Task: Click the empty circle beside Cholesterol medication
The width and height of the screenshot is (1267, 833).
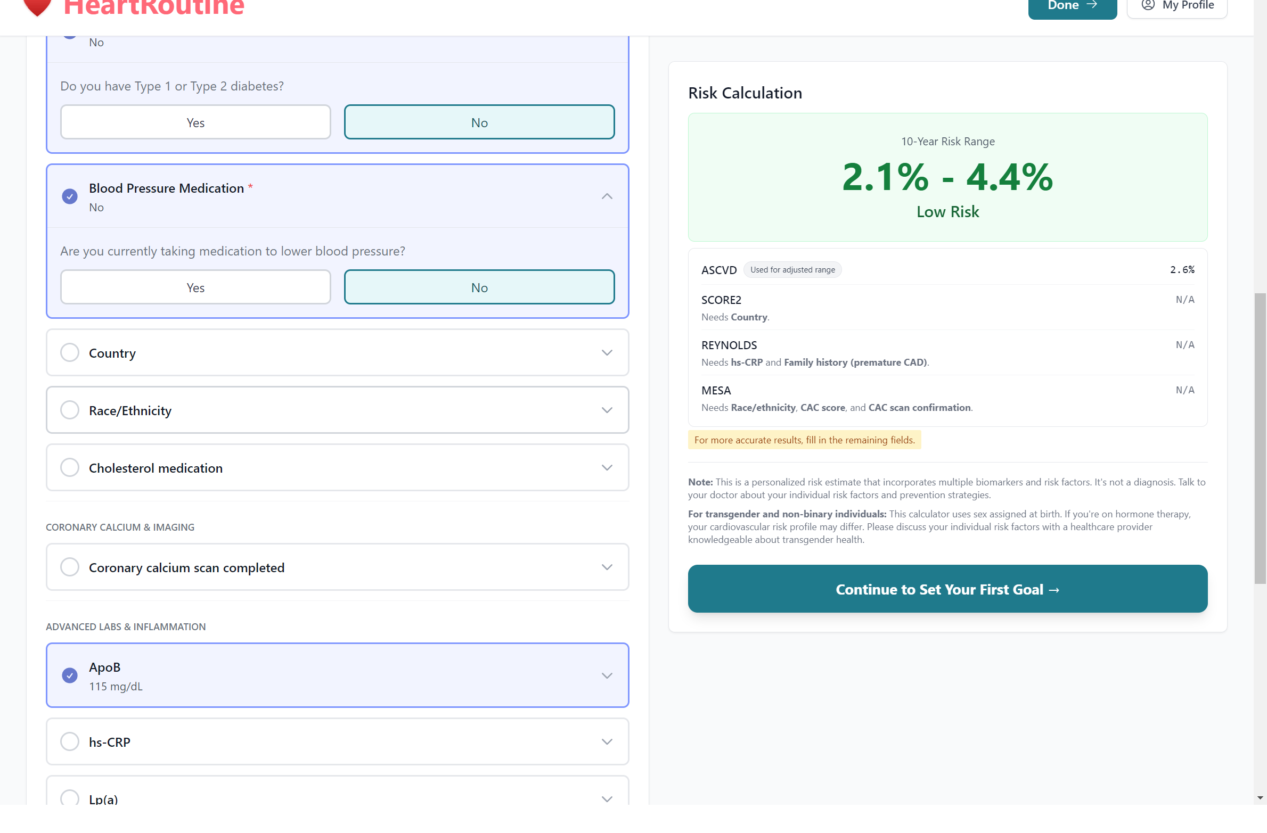Action: coord(70,468)
